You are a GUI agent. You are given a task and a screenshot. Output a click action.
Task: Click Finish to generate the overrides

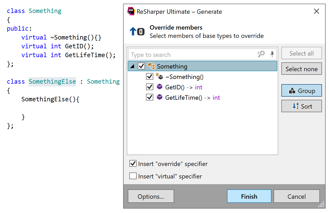[x=249, y=196]
